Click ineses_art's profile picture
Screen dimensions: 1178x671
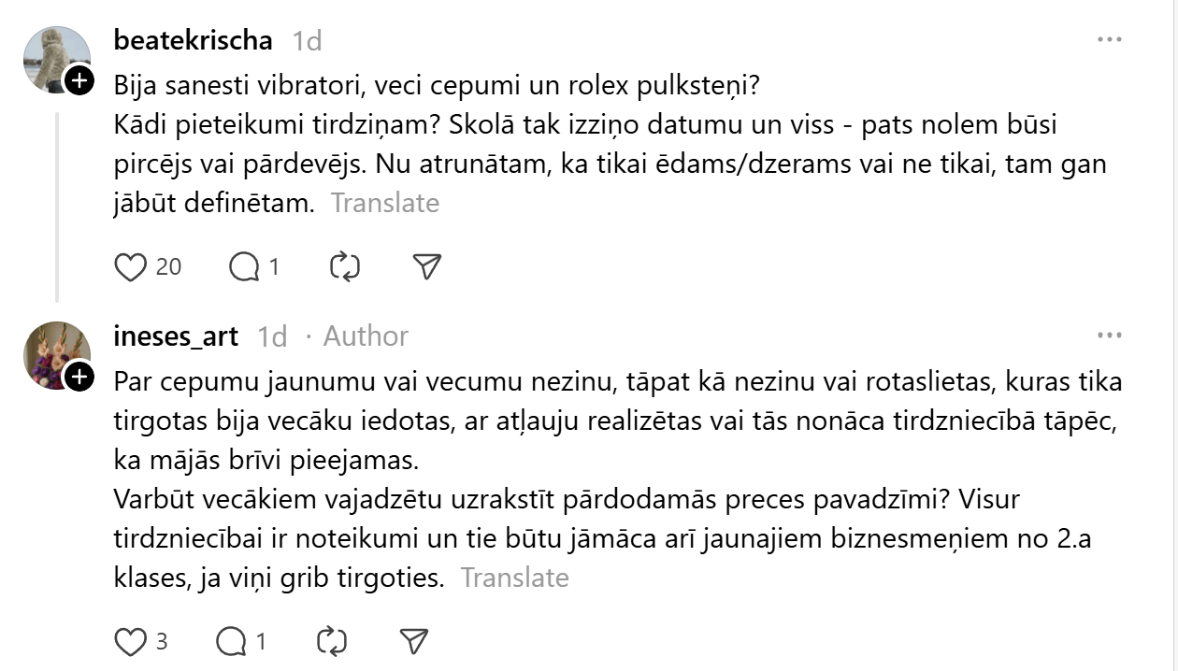54,353
